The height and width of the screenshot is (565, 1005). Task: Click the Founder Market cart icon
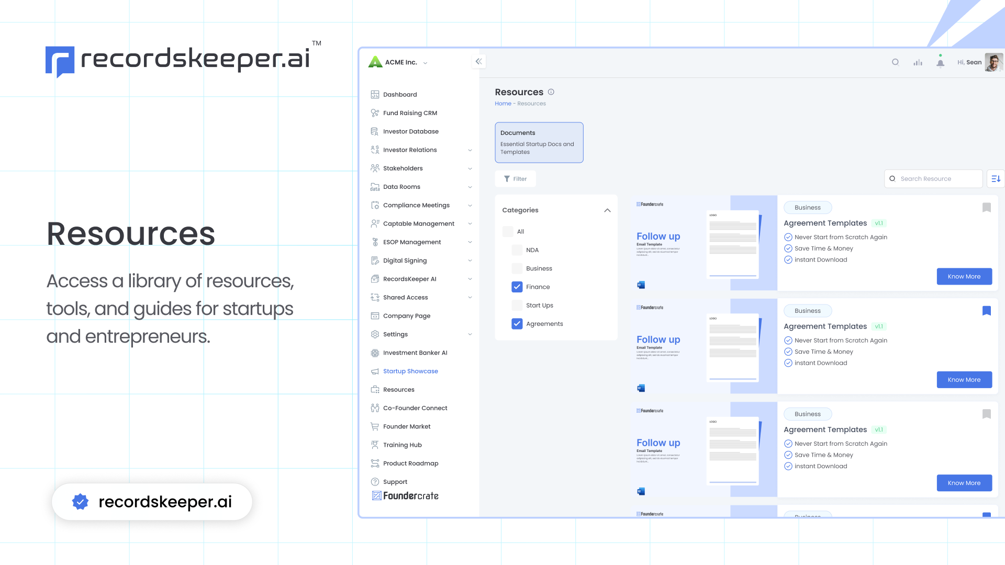click(375, 426)
